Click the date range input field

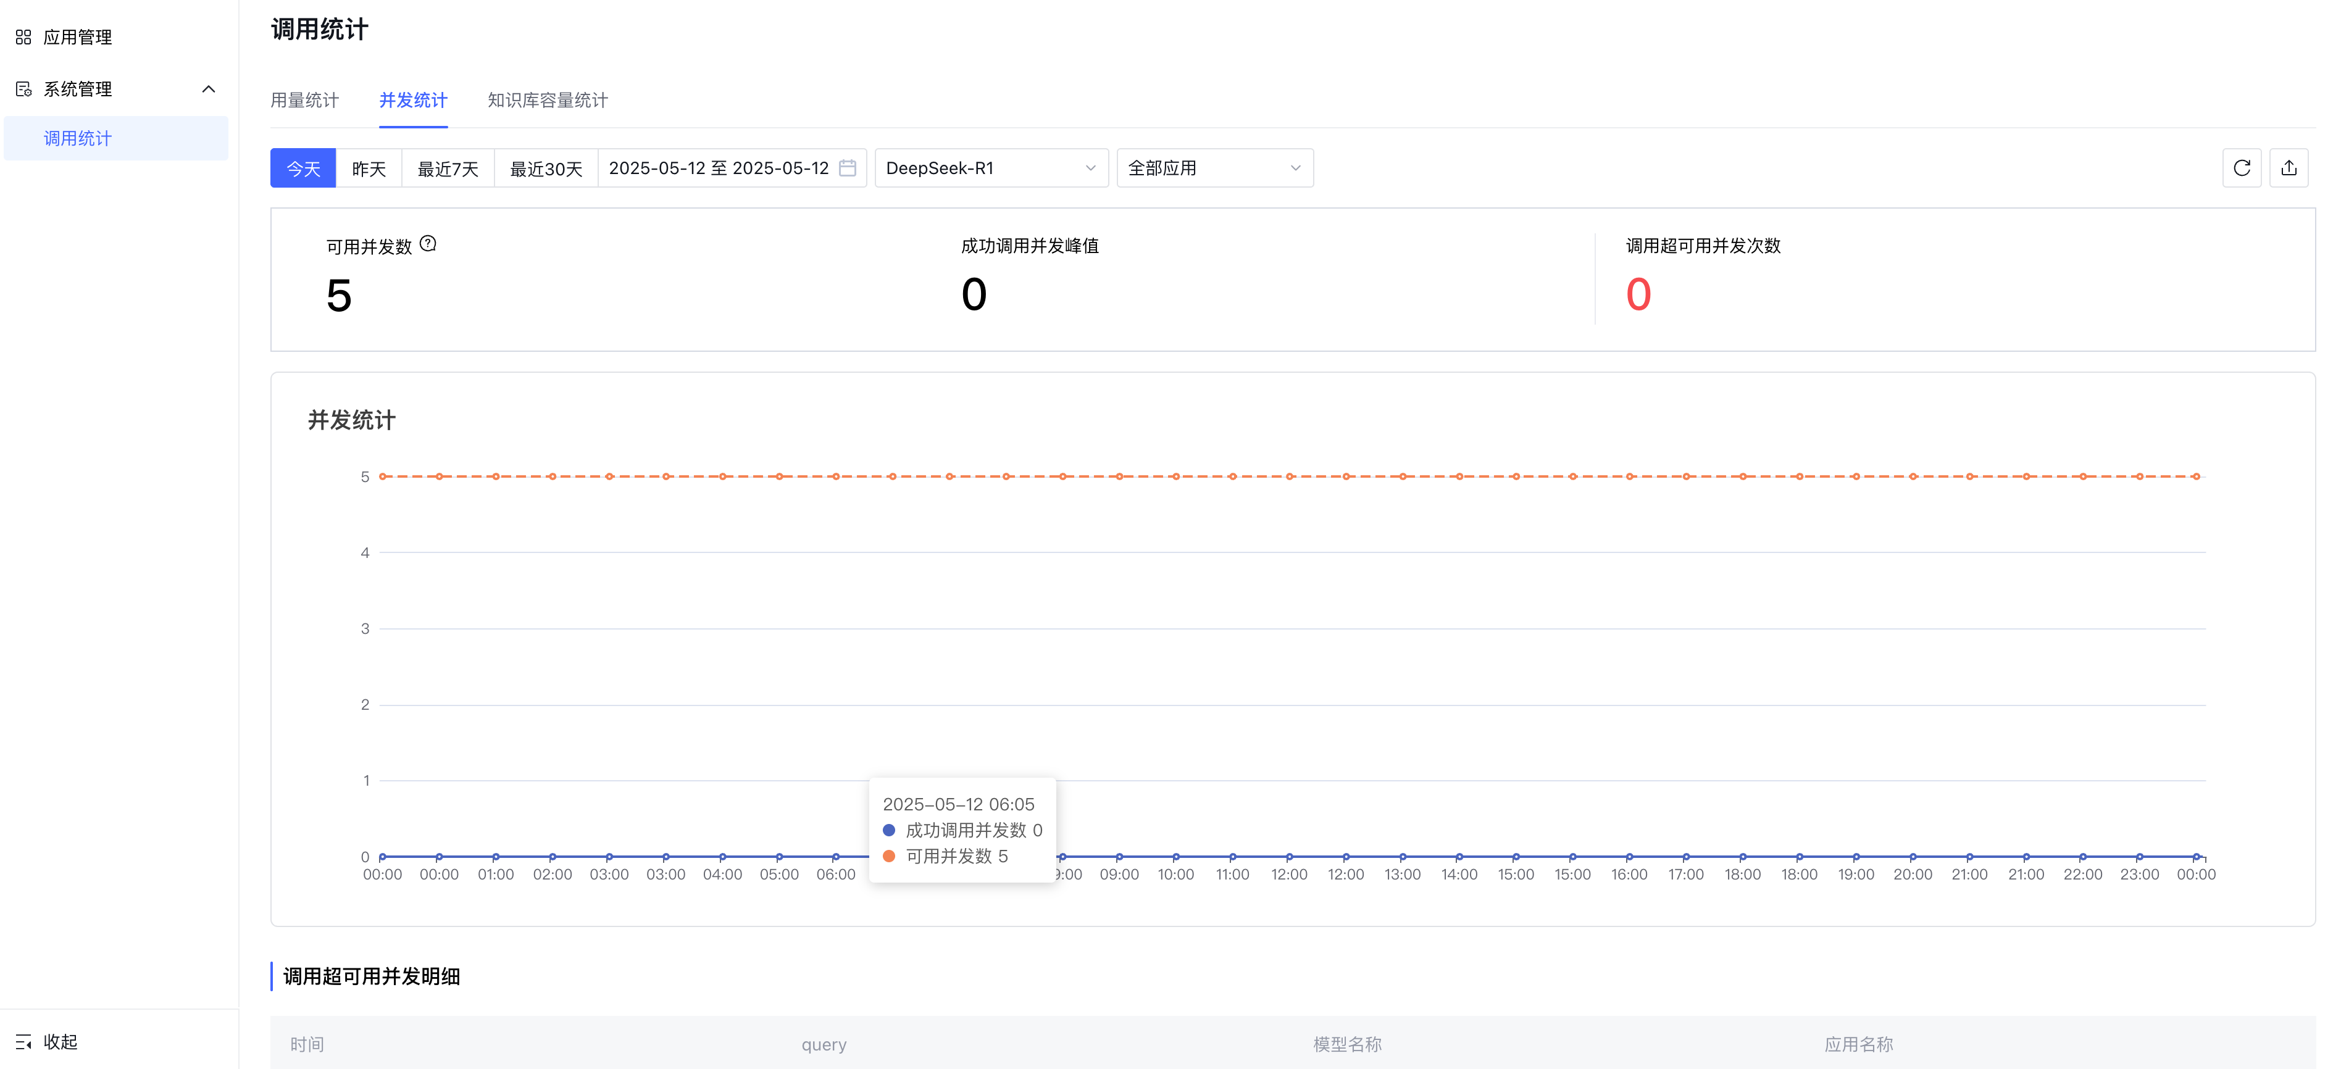pos(718,168)
